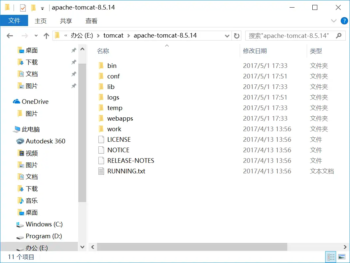The height and width of the screenshot is (263, 350).
Task: Switch to the 查看 tab
Action: tap(91, 21)
